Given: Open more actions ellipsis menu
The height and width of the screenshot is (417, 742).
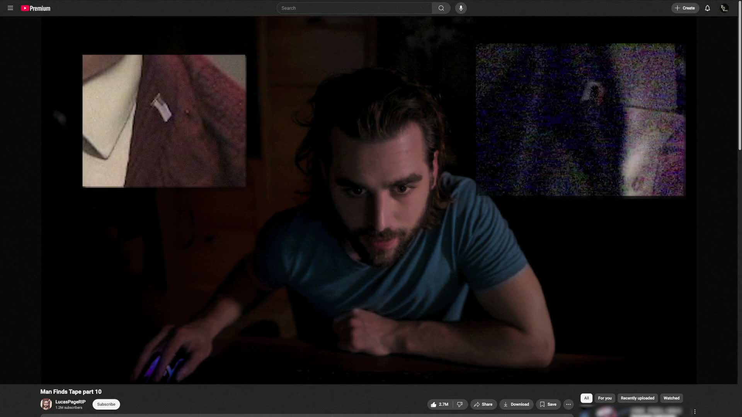Looking at the screenshot, I should coord(568,404).
